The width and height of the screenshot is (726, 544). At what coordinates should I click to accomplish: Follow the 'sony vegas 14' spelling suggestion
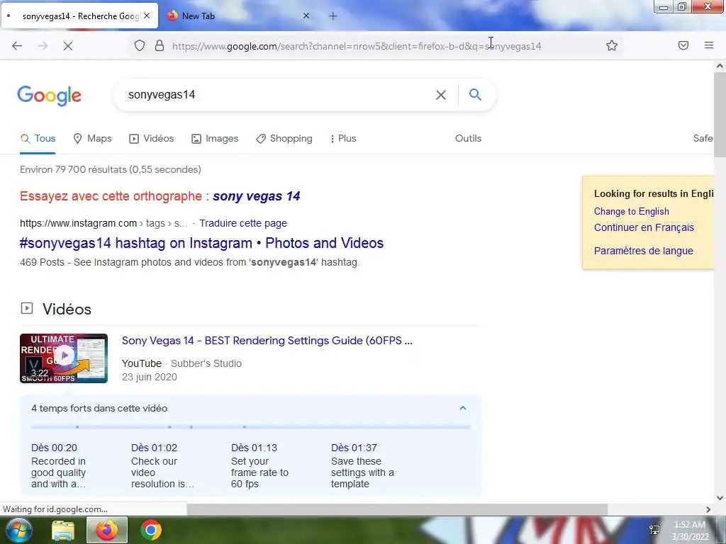click(x=257, y=196)
